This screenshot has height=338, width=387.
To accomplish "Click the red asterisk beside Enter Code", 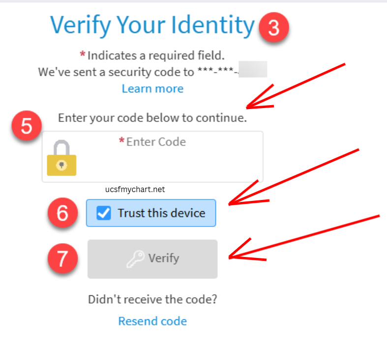I will (x=121, y=141).
